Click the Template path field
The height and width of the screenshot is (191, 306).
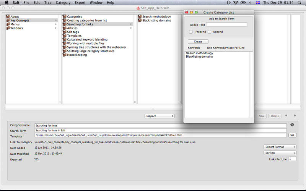[160, 135]
